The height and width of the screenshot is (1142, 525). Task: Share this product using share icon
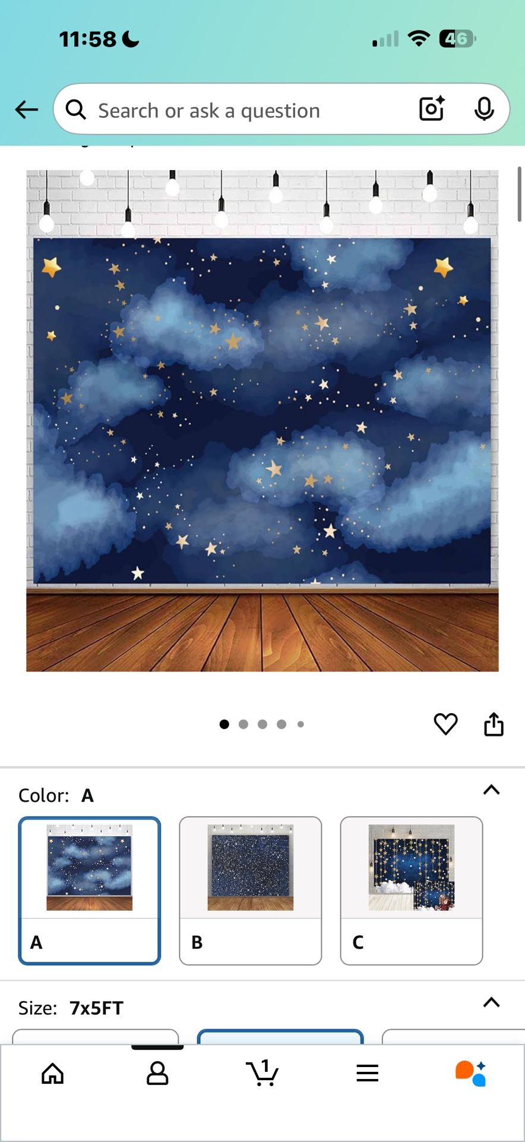(x=494, y=724)
